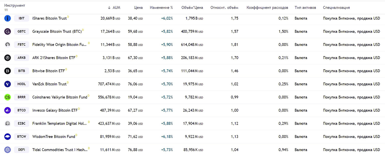Image resolution: width=385 pixels, height=156 pixels.
Task: Click the Специализация column header
Action: [336, 7]
